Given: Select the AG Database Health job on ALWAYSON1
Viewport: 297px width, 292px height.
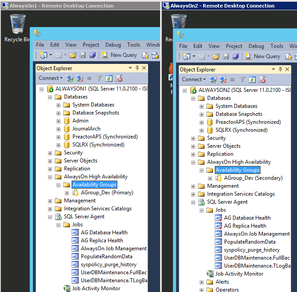Looking at the screenshot, I should 104,233.
